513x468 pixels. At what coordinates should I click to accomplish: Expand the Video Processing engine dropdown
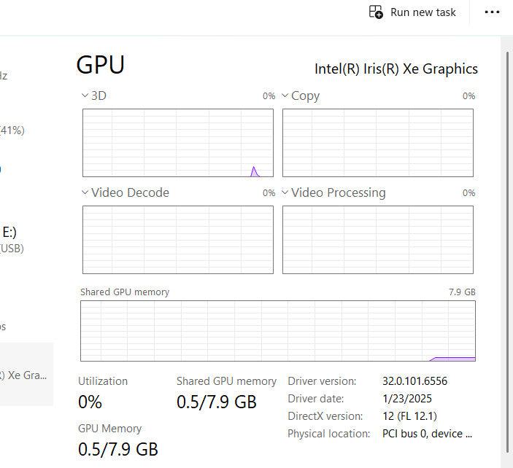(285, 192)
